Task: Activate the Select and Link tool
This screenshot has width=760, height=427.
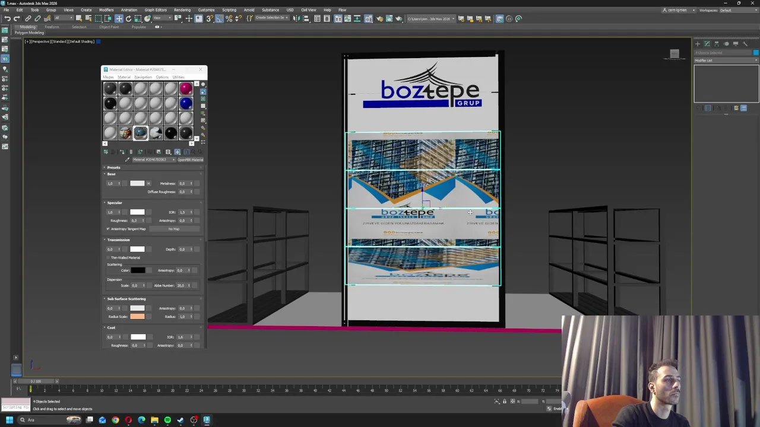Action: point(28,18)
